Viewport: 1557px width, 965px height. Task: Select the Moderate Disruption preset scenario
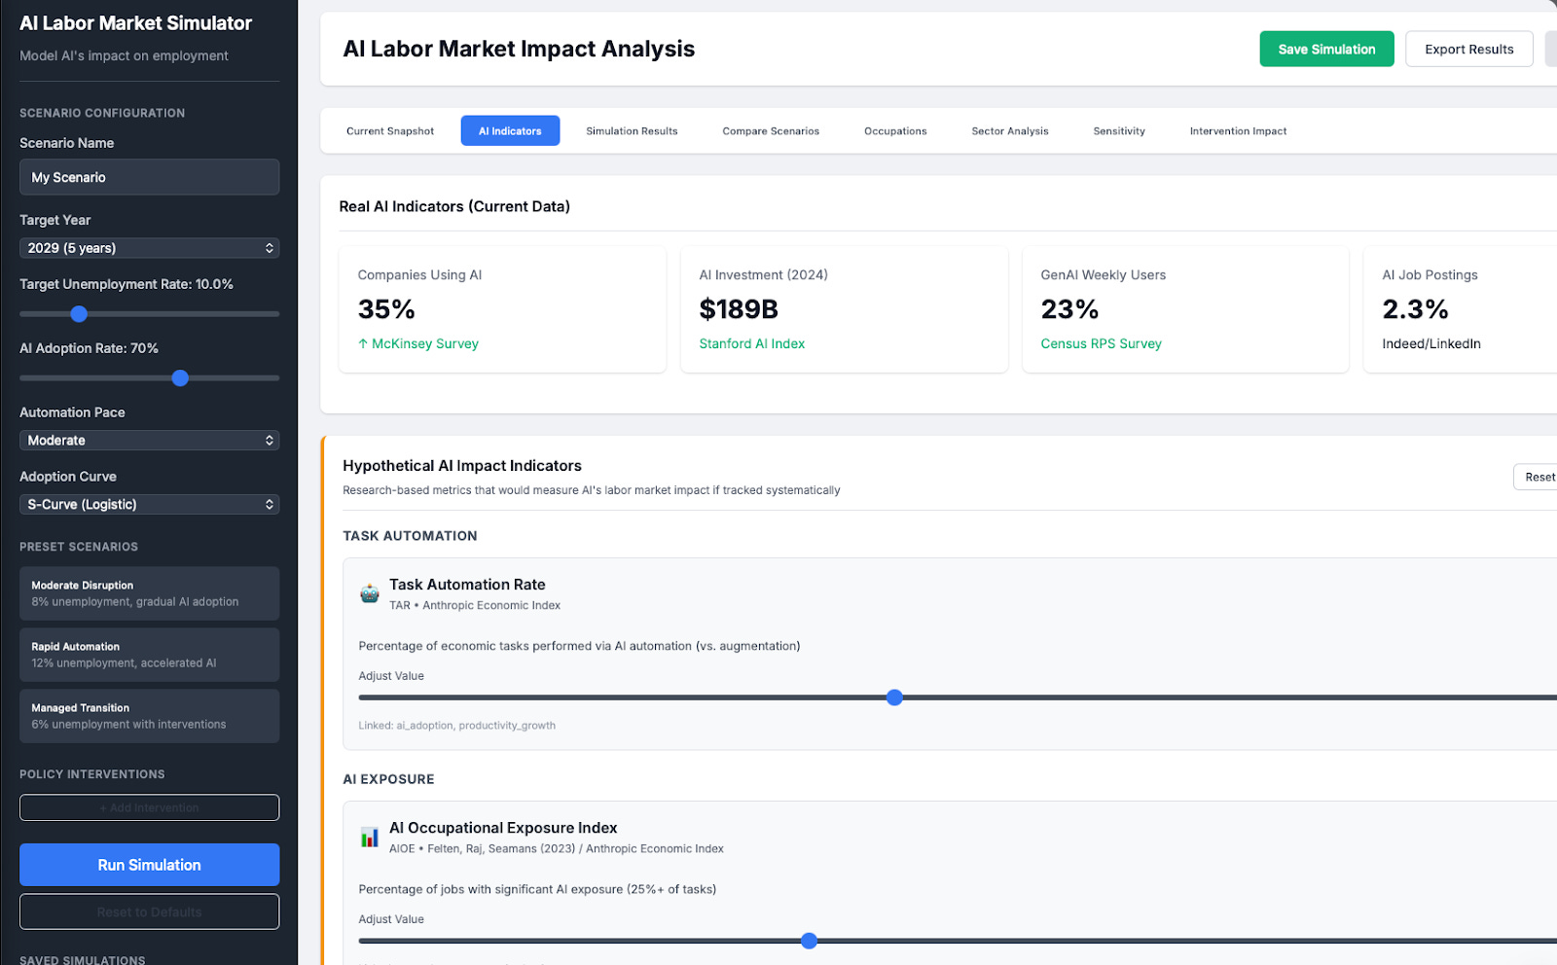[149, 593]
